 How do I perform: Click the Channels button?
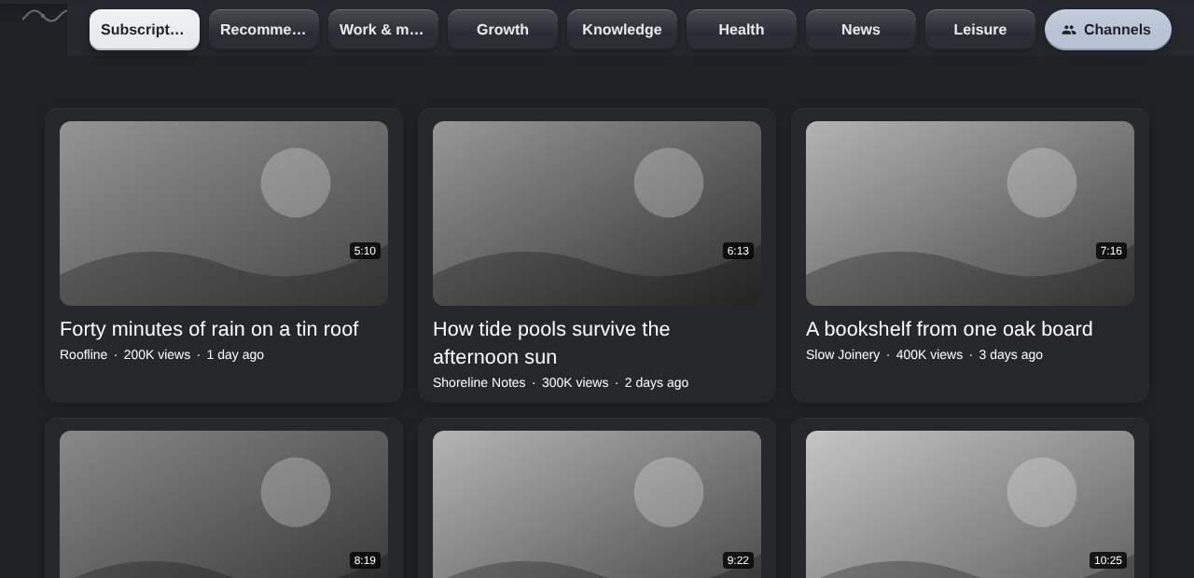point(1108,30)
